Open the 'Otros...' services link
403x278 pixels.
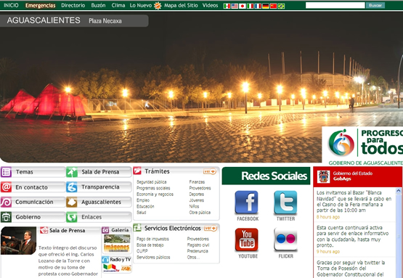point(193,257)
